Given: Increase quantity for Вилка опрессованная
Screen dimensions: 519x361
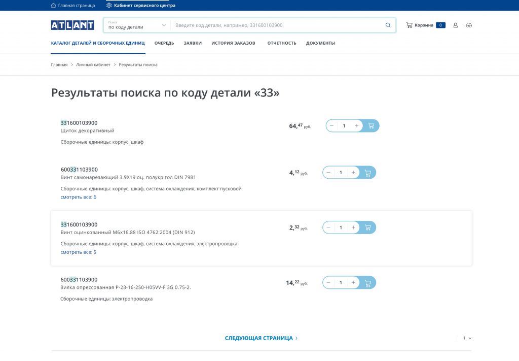Looking at the screenshot, I should click(x=354, y=282).
